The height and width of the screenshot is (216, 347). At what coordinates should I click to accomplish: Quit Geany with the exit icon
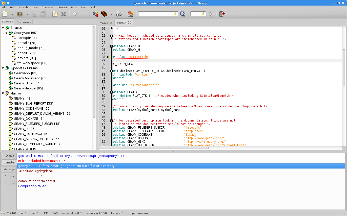pyautogui.click(x=222, y=14)
